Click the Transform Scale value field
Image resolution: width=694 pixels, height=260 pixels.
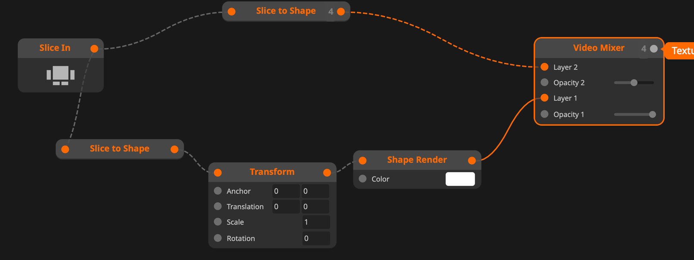316,222
